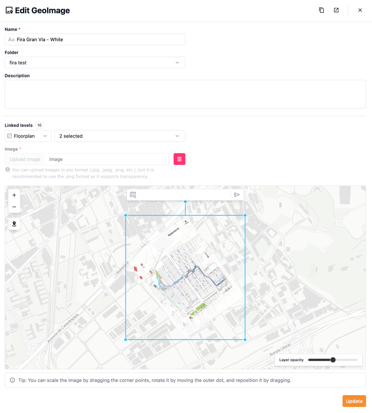Click the Upload image button
Image resolution: width=372 pixels, height=413 pixels.
[x=25, y=159]
